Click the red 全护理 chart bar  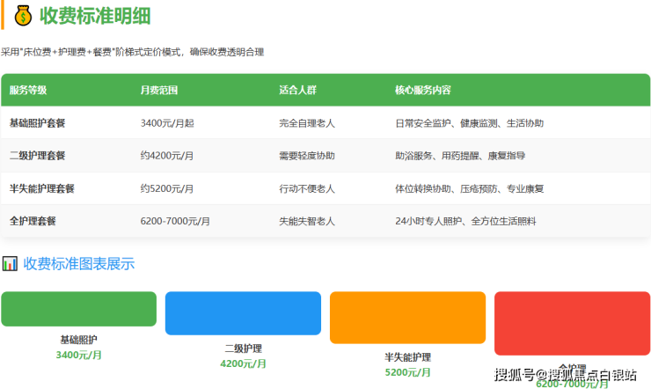click(572, 323)
